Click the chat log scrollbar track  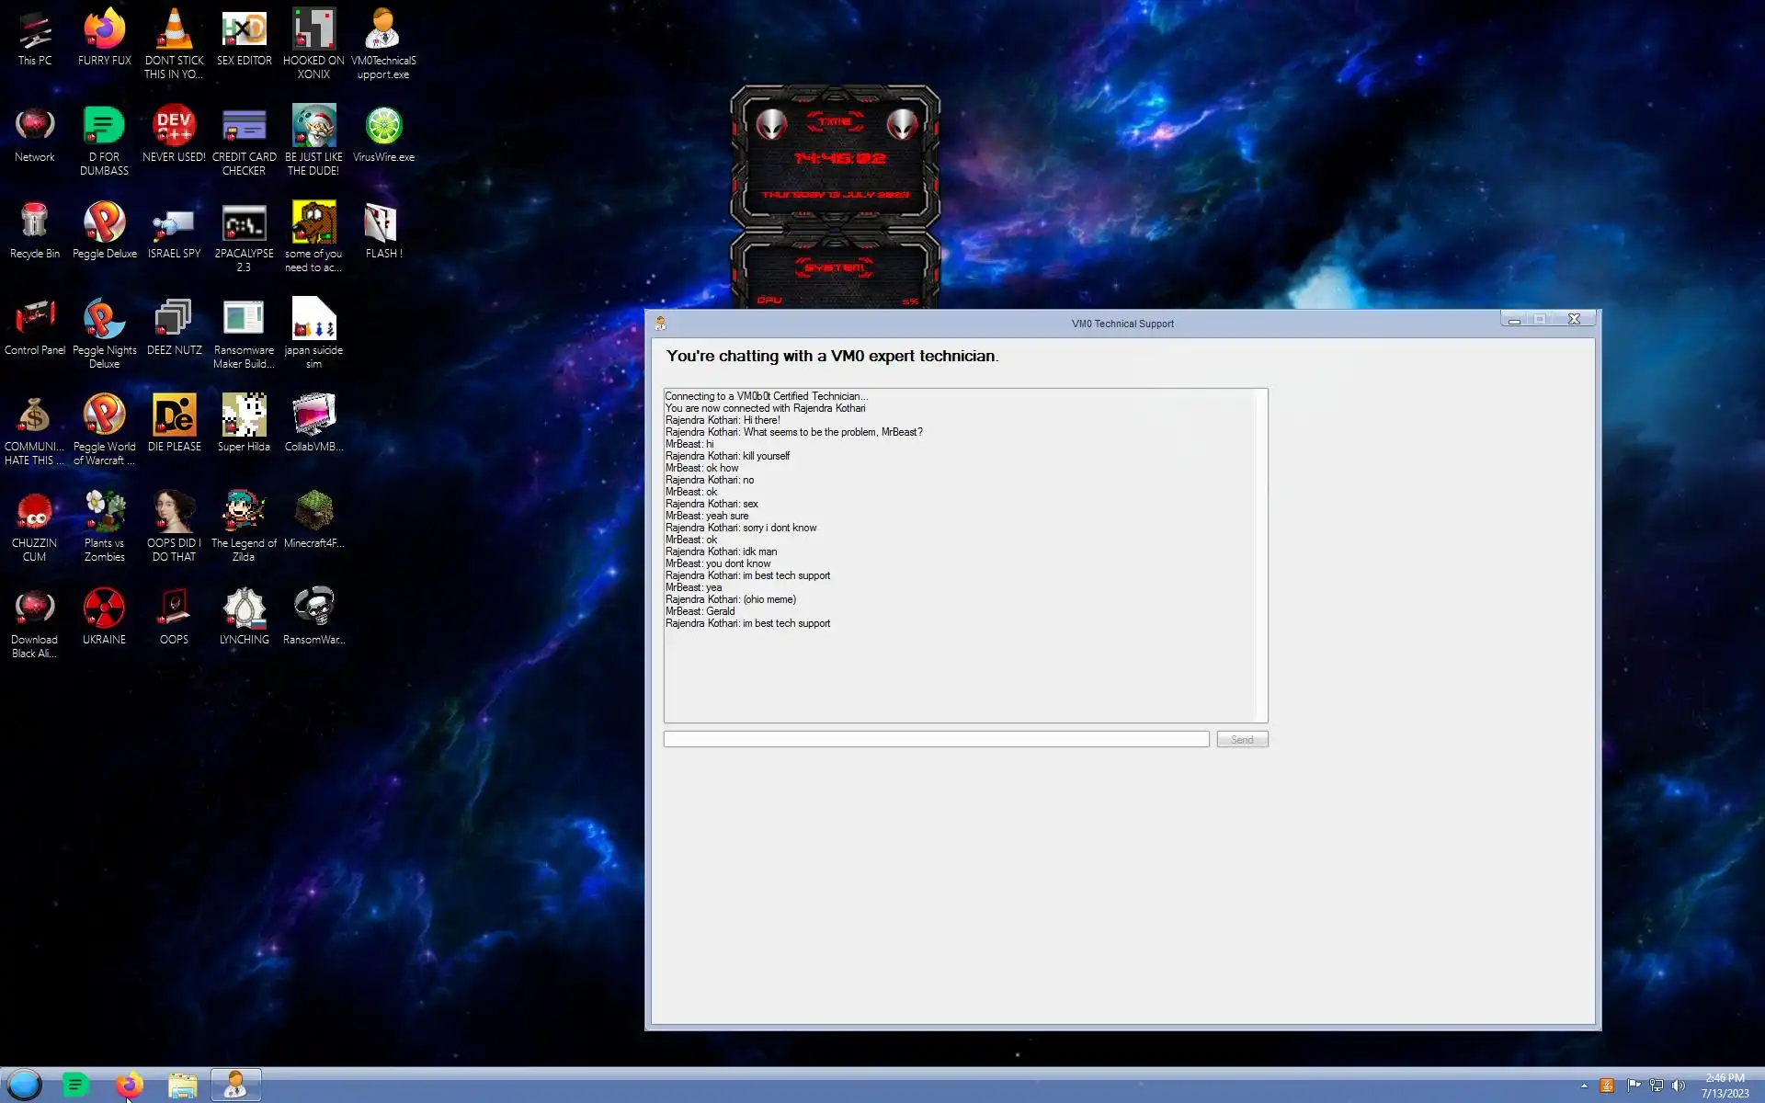point(1261,555)
